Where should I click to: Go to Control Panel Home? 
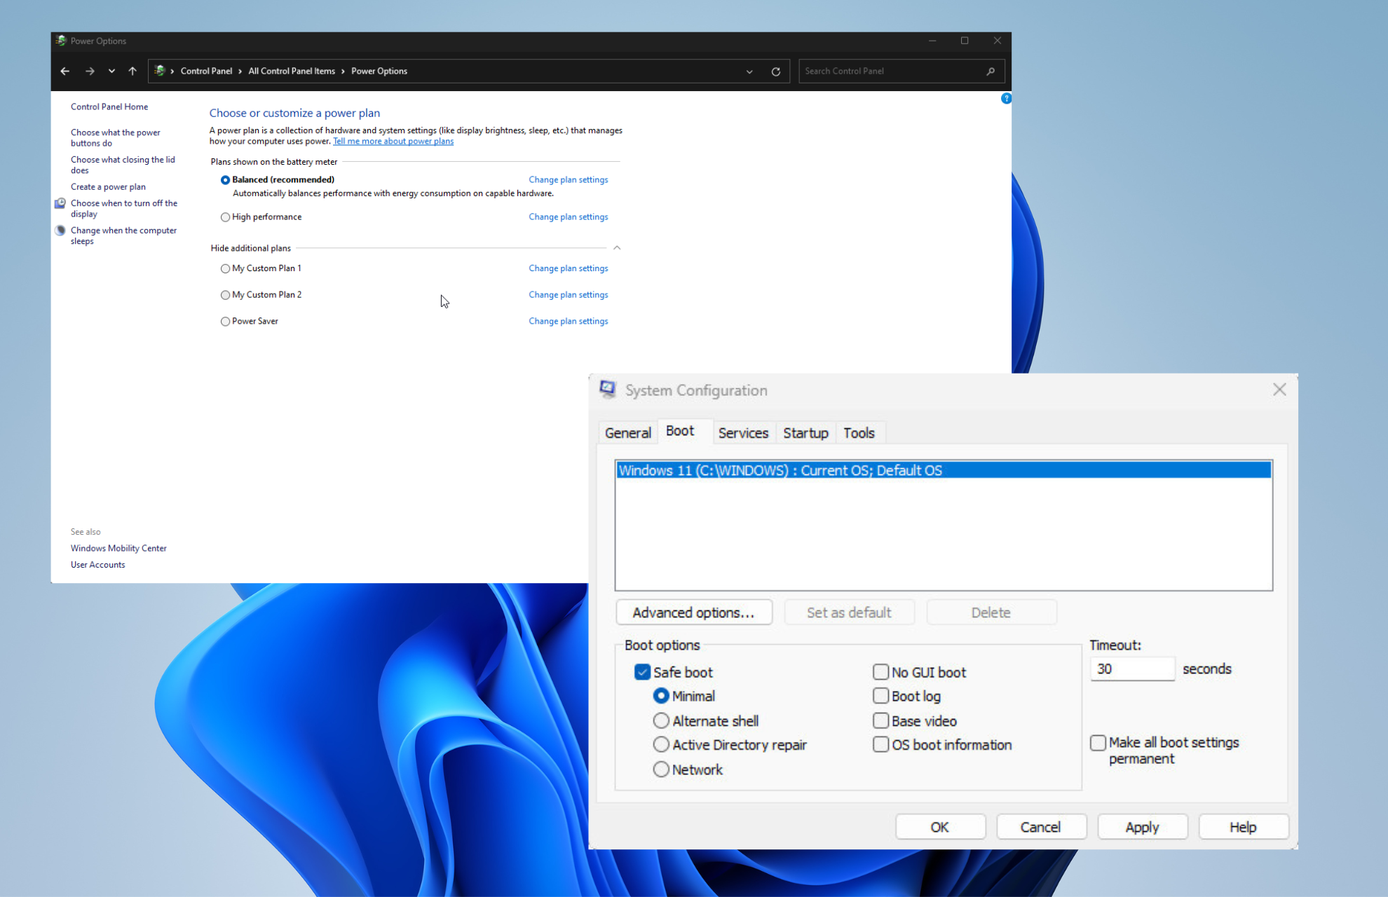(x=109, y=107)
